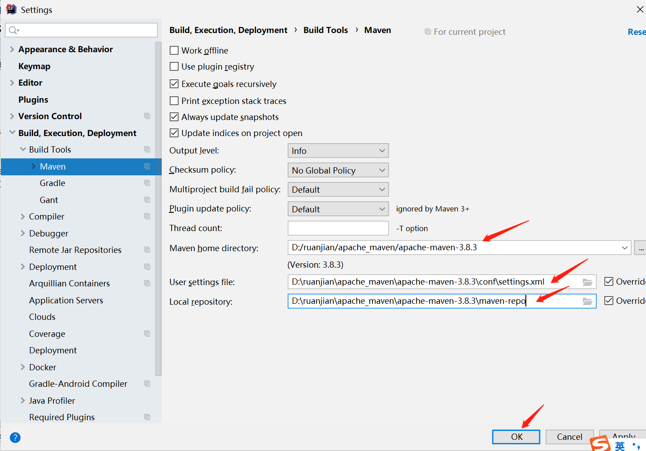Select Gradle under Build Tools
The height and width of the screenshot is (451, 646).
[52, 183]
